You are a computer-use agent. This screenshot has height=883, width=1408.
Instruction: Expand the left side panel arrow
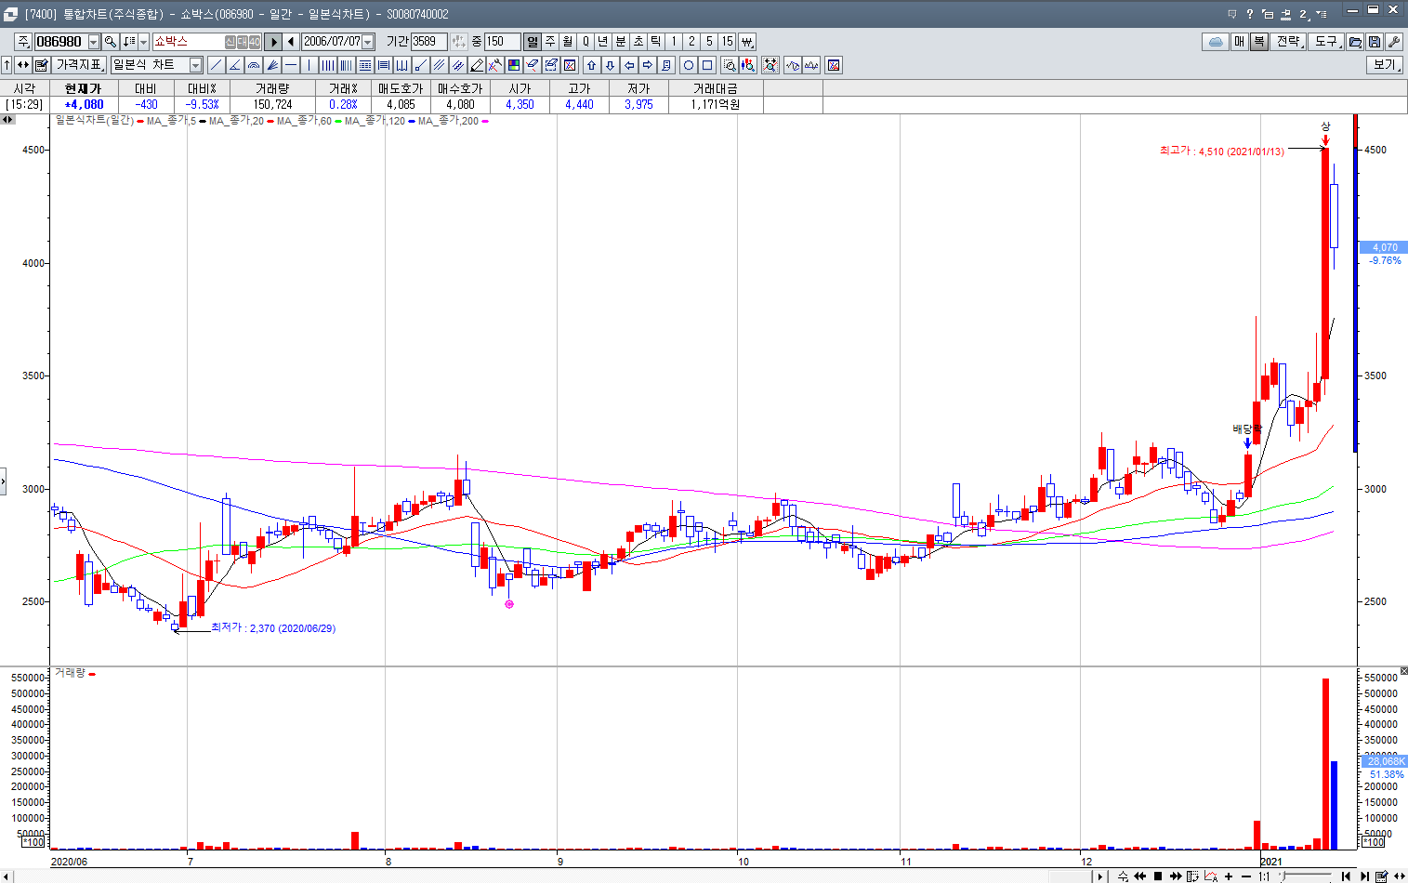pos(3,481)
